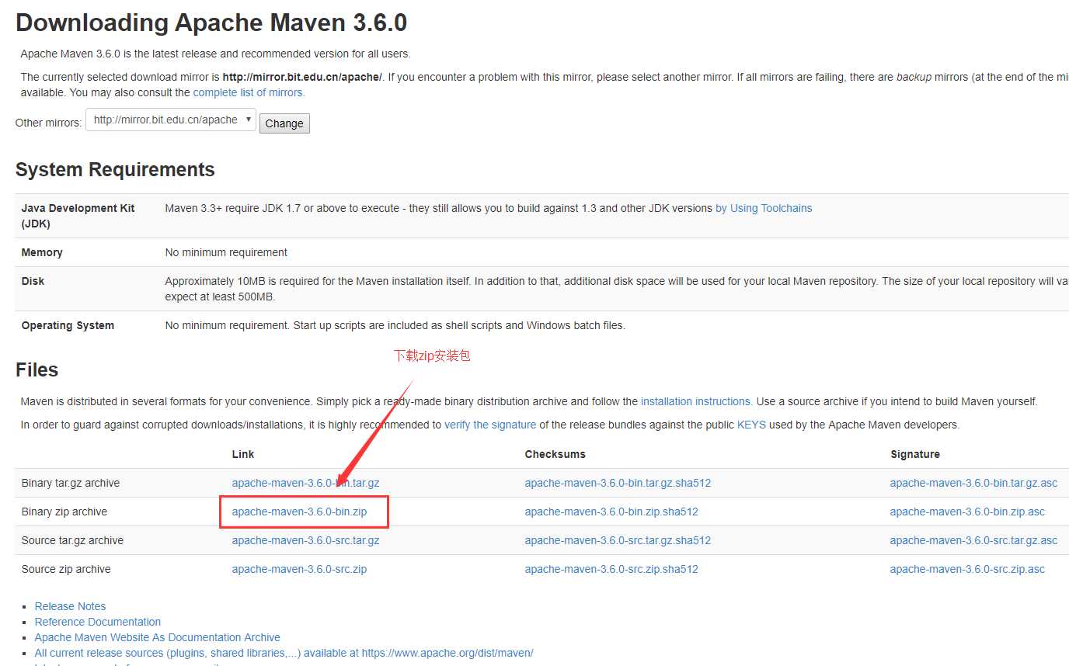
Task: Open apache-maven-3.6.0-src.tar.gz.sha512 checksum
Action: click(618, 540)
